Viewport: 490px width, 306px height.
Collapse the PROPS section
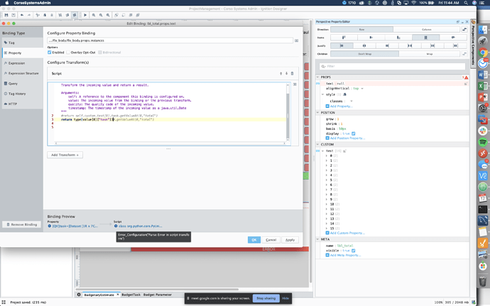318,77
